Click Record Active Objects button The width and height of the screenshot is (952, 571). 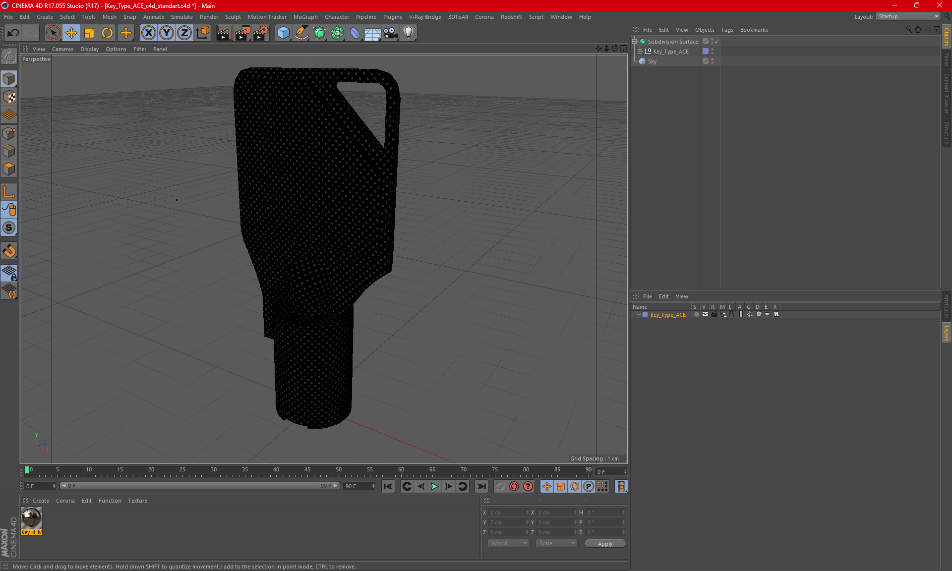coord(500,486)
